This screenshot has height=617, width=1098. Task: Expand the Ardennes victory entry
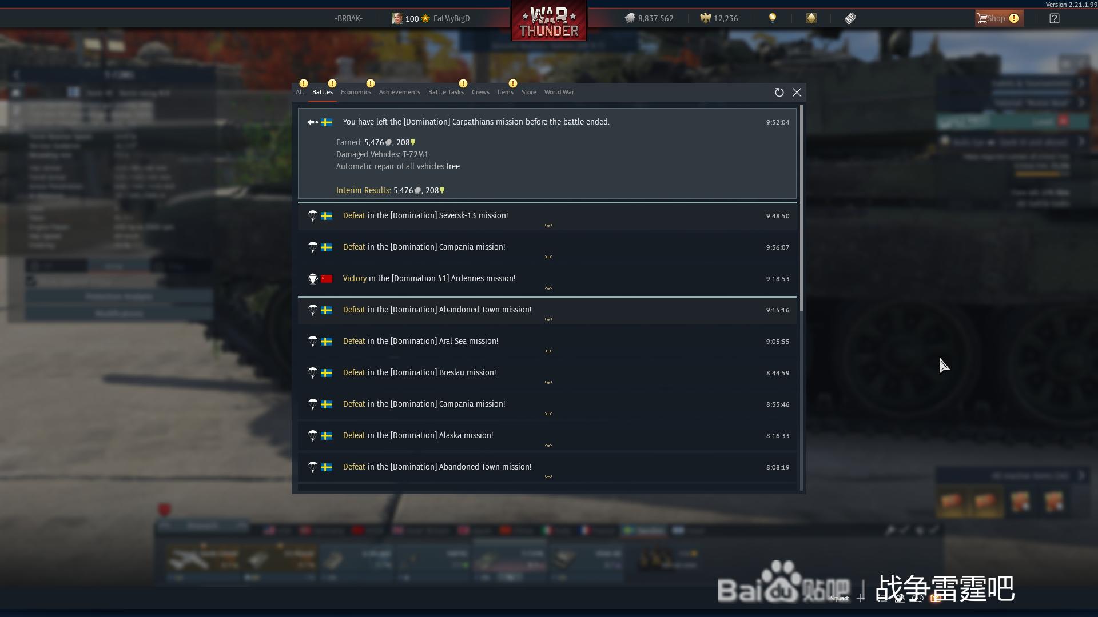tap(547, 279)
